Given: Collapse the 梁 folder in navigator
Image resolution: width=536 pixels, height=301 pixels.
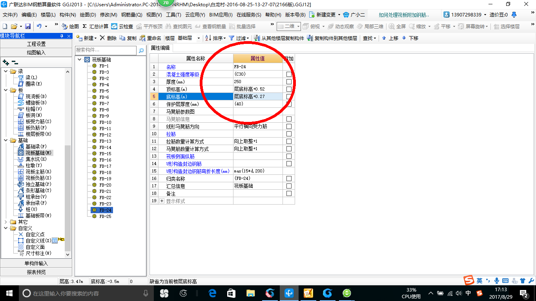Looking at the screenshot, I should pos(6,71).
